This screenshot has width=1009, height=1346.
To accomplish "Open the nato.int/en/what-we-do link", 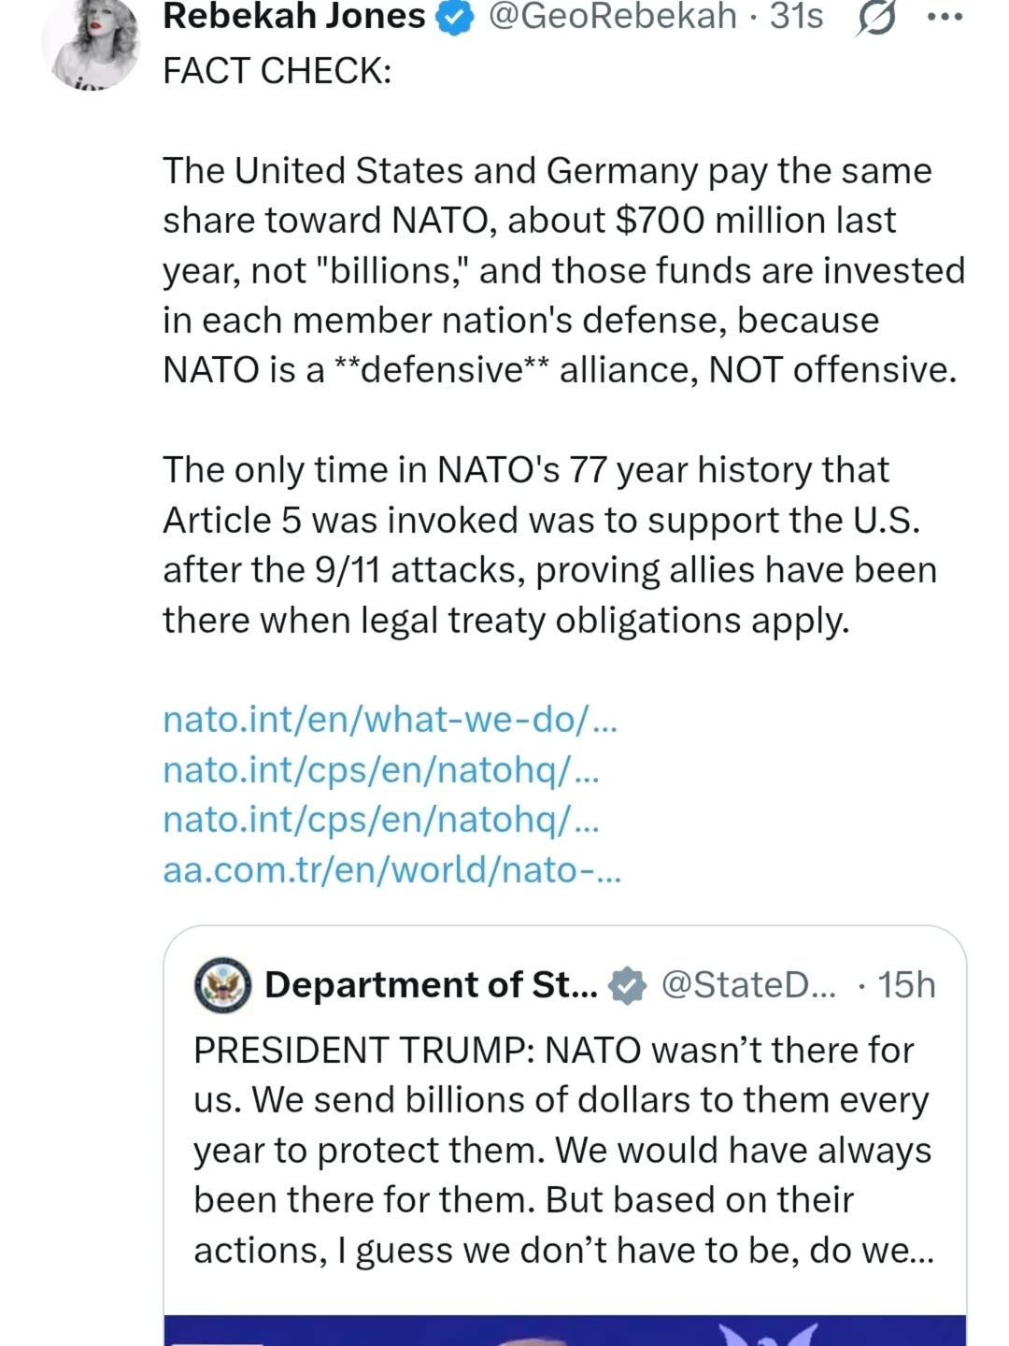I will tap(390, 720).
